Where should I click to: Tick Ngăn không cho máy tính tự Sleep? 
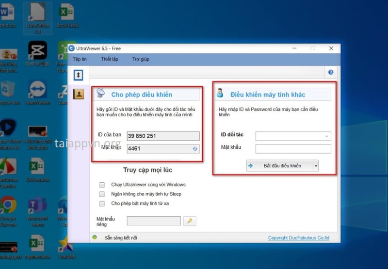[x=102, y=194]
